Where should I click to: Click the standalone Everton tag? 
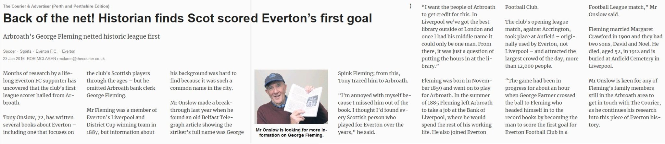pos(69,51)
